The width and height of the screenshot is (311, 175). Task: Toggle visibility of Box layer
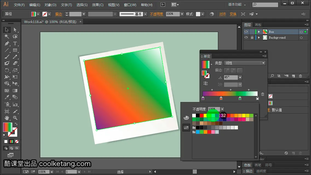pyautogui.click(x=246, y=32)
